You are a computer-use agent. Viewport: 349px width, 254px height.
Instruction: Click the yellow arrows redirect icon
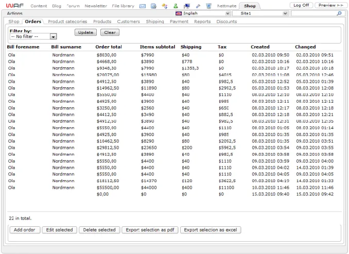[165, 6]
